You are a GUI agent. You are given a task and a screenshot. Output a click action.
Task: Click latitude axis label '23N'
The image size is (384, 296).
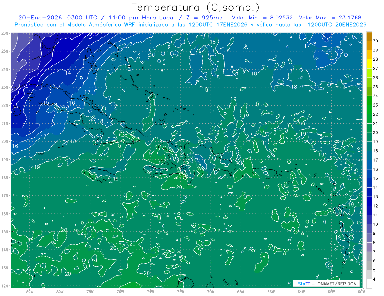(4, 87)
